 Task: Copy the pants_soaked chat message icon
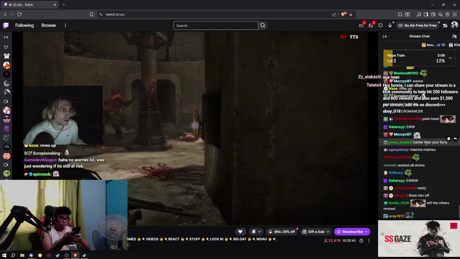click(x=448, y=139)
